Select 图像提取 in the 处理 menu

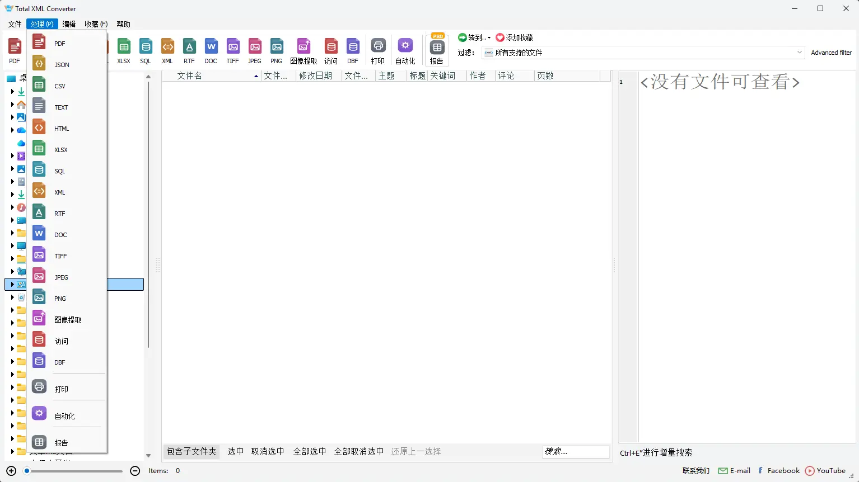pyautogui.click(x=67, y=320)
